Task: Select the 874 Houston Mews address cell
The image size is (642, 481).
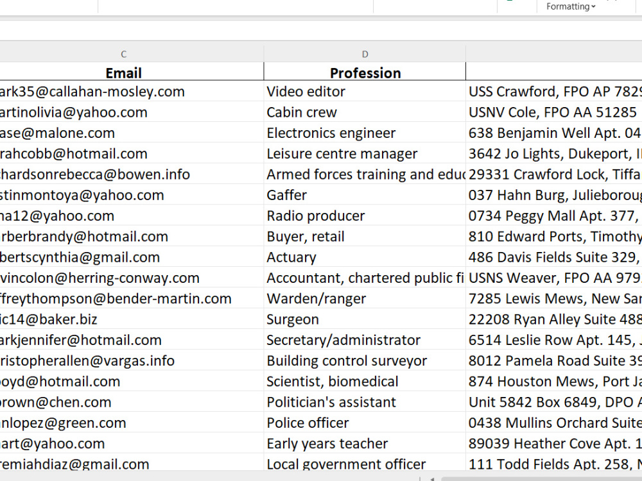Action: [554, 382]
